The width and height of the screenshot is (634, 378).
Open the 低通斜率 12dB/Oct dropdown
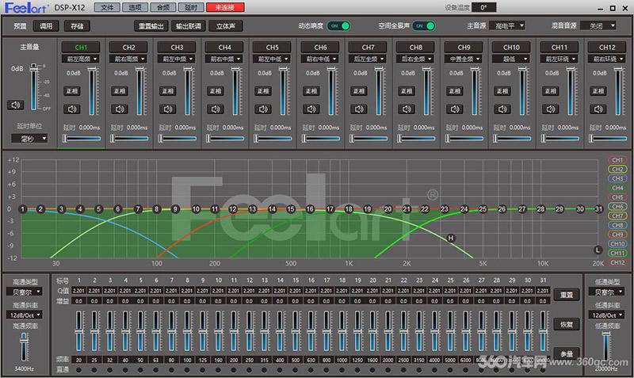[x=606, y=315]
